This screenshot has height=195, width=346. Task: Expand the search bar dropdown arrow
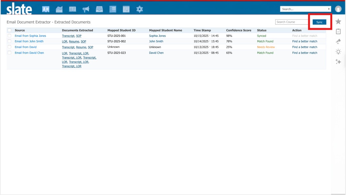(x=328, y=9)
